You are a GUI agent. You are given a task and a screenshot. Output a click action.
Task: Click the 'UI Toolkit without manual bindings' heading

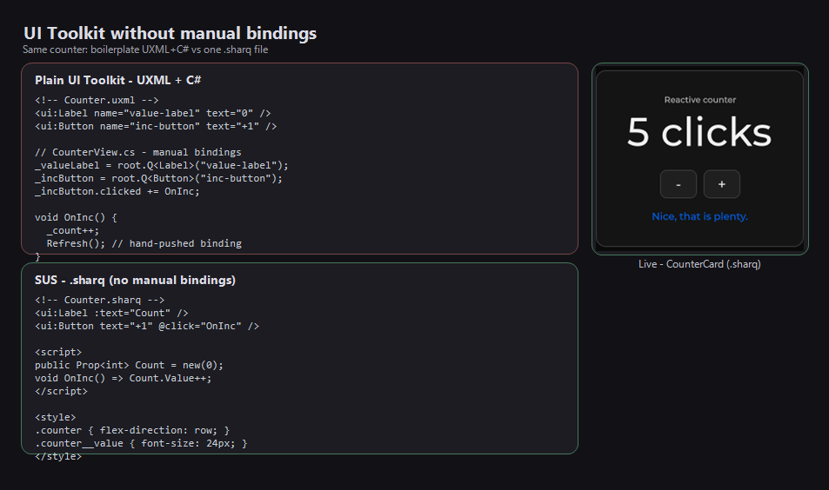pyautogui.click(x=170, y=33)
